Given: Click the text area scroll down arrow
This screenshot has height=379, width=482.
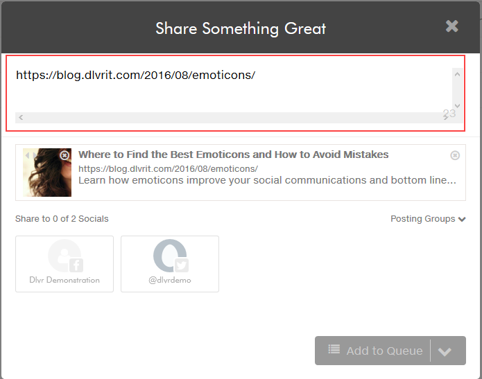Looking at the screenshot, I should [457, 105].
